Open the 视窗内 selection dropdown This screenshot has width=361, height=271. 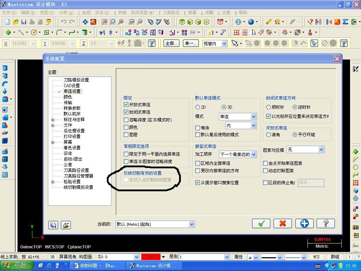(x=225, y=43)
